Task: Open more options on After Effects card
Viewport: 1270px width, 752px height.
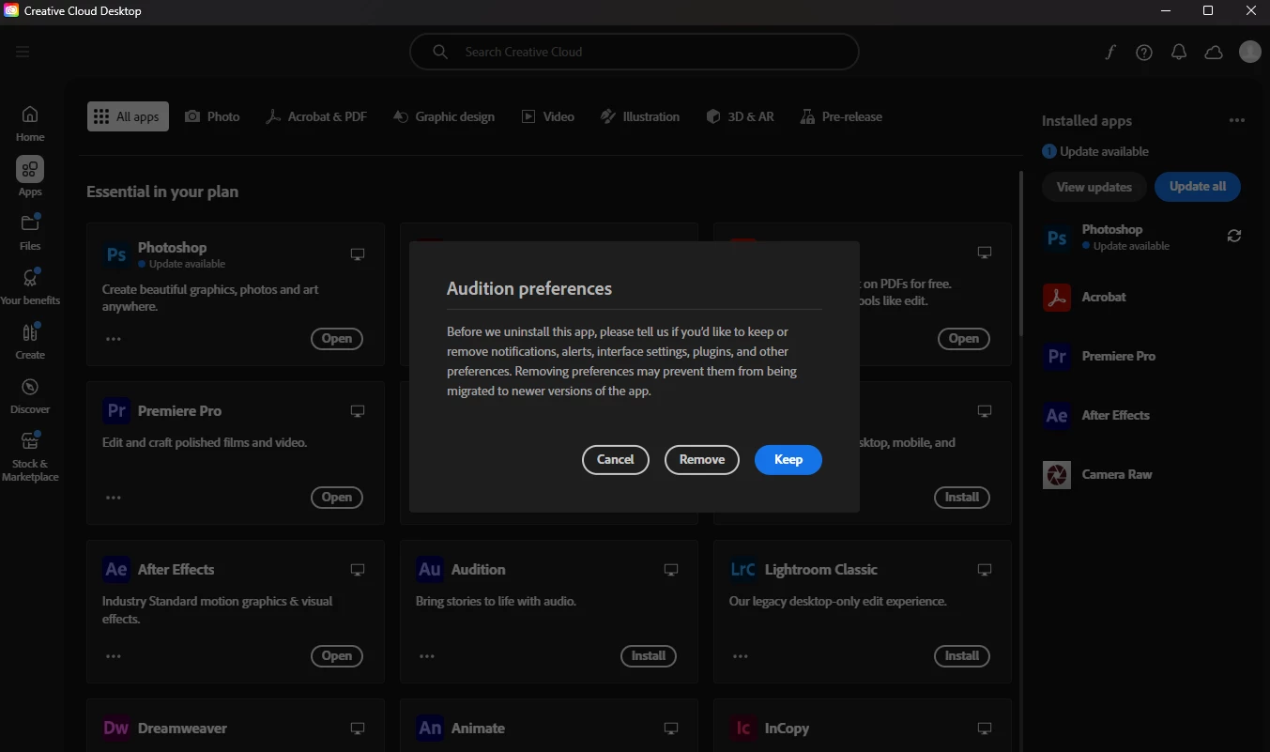Action: (114, 656)
